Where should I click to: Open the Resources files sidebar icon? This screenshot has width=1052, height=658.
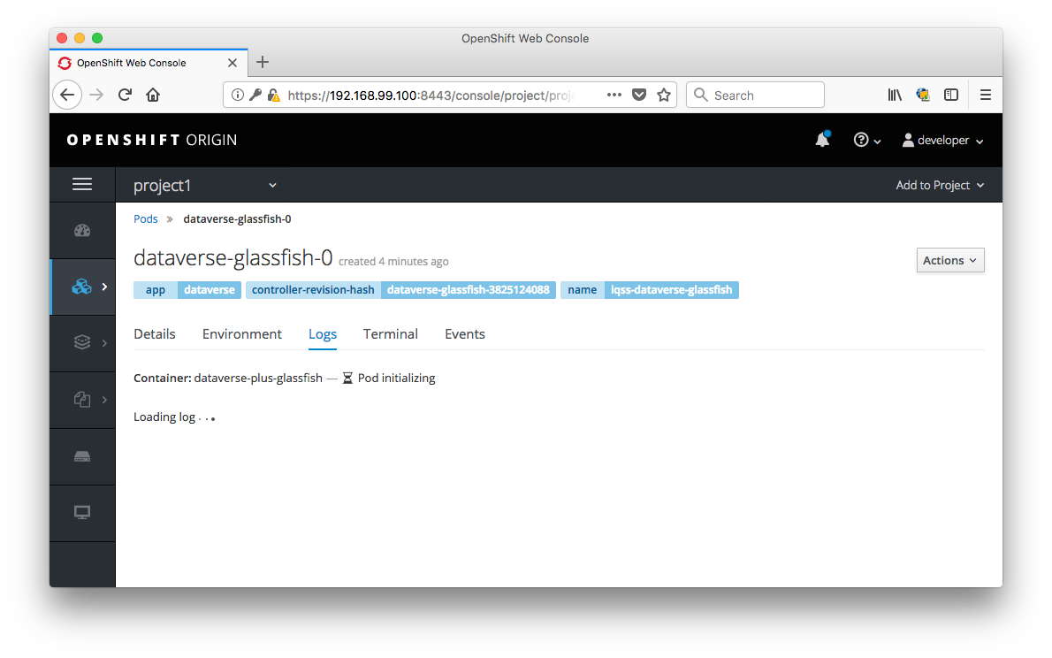click(82, 400)
